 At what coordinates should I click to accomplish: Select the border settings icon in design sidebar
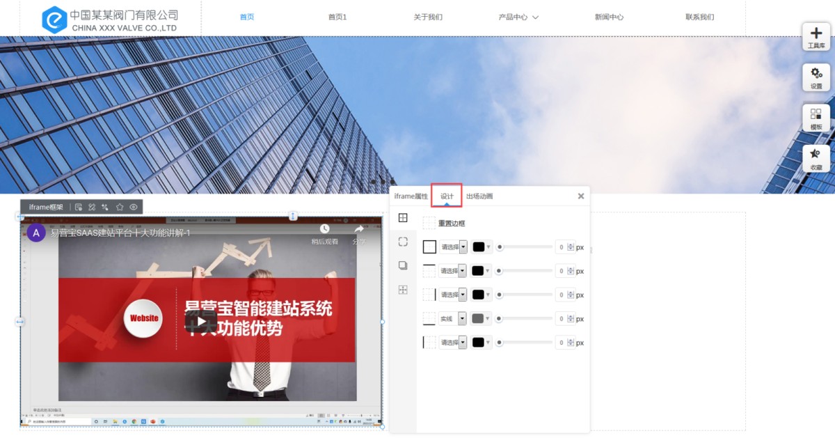403,218
